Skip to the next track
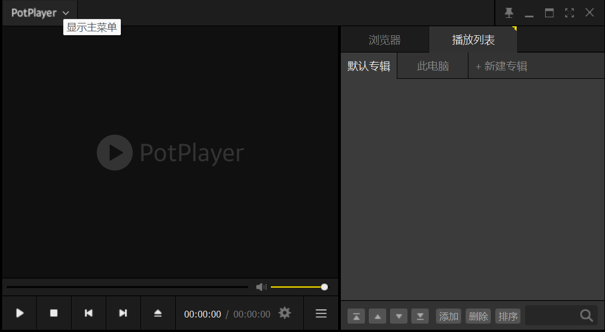 click(x=123, y=313)
